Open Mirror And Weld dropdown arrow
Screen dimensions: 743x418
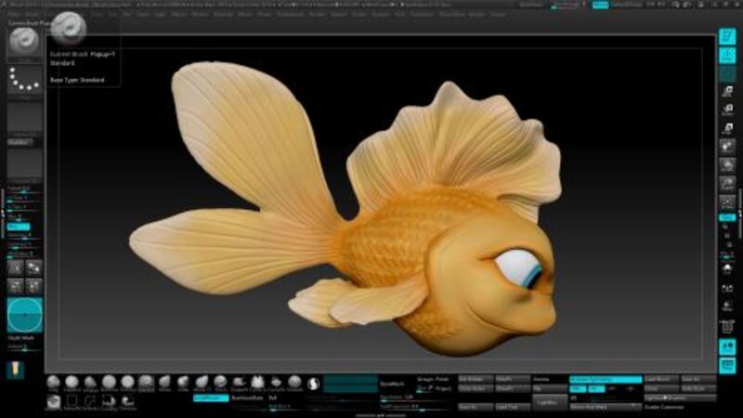tap(633, 406)
